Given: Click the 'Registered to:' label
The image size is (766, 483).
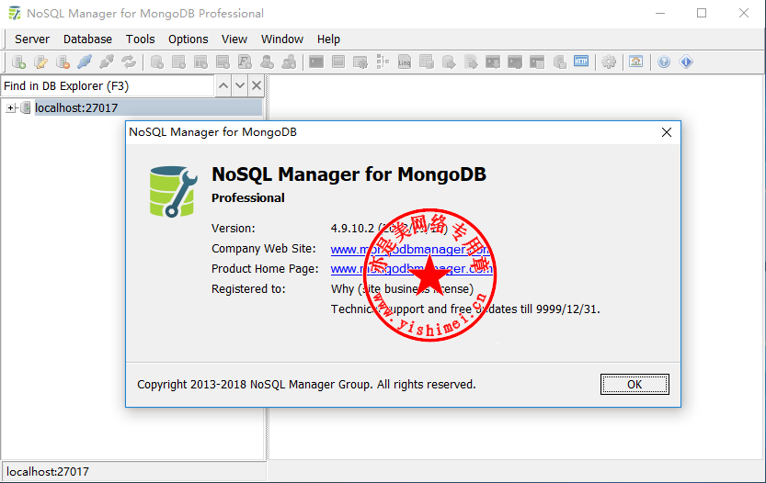Looking at the screenshot, I should point(248,289).
